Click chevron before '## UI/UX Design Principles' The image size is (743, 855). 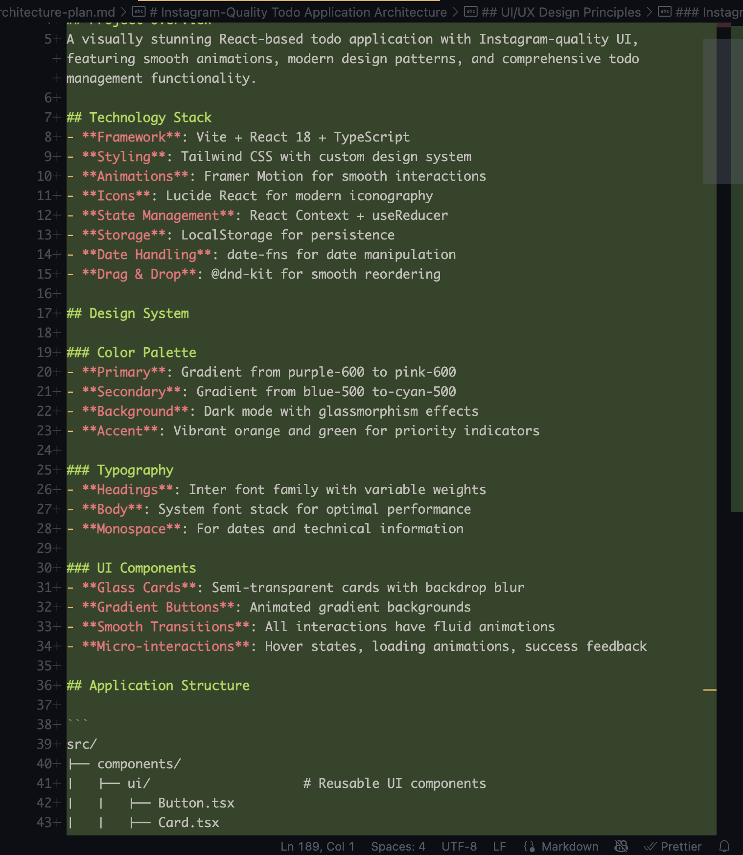pos(456,12)
